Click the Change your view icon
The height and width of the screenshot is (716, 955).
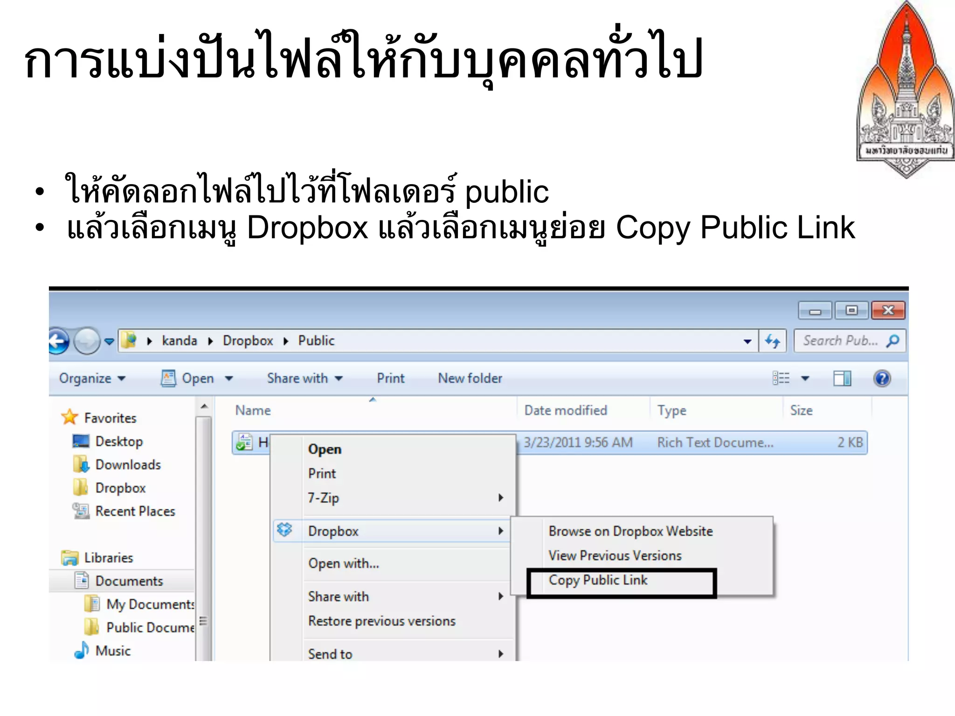point(781,378)
